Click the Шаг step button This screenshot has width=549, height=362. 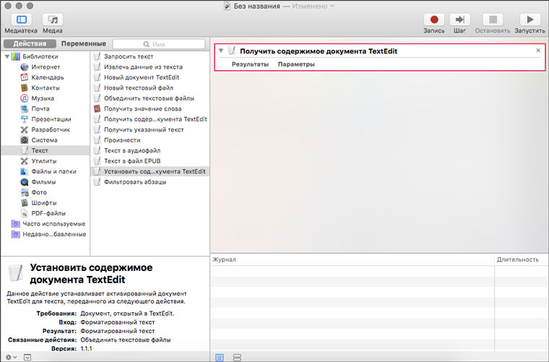pyautogui.click(x=459, y=20)
